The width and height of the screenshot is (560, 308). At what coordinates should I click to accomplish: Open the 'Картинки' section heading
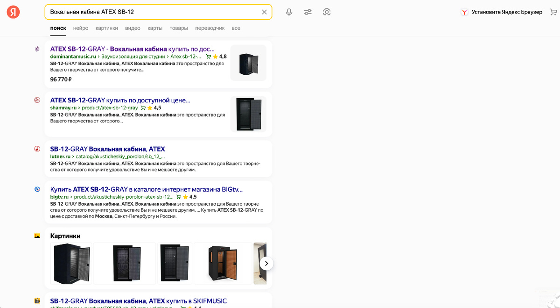coord(65,236)
